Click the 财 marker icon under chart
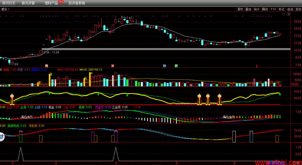The height and width of the screenshot is (165, 302). [164, 66]
